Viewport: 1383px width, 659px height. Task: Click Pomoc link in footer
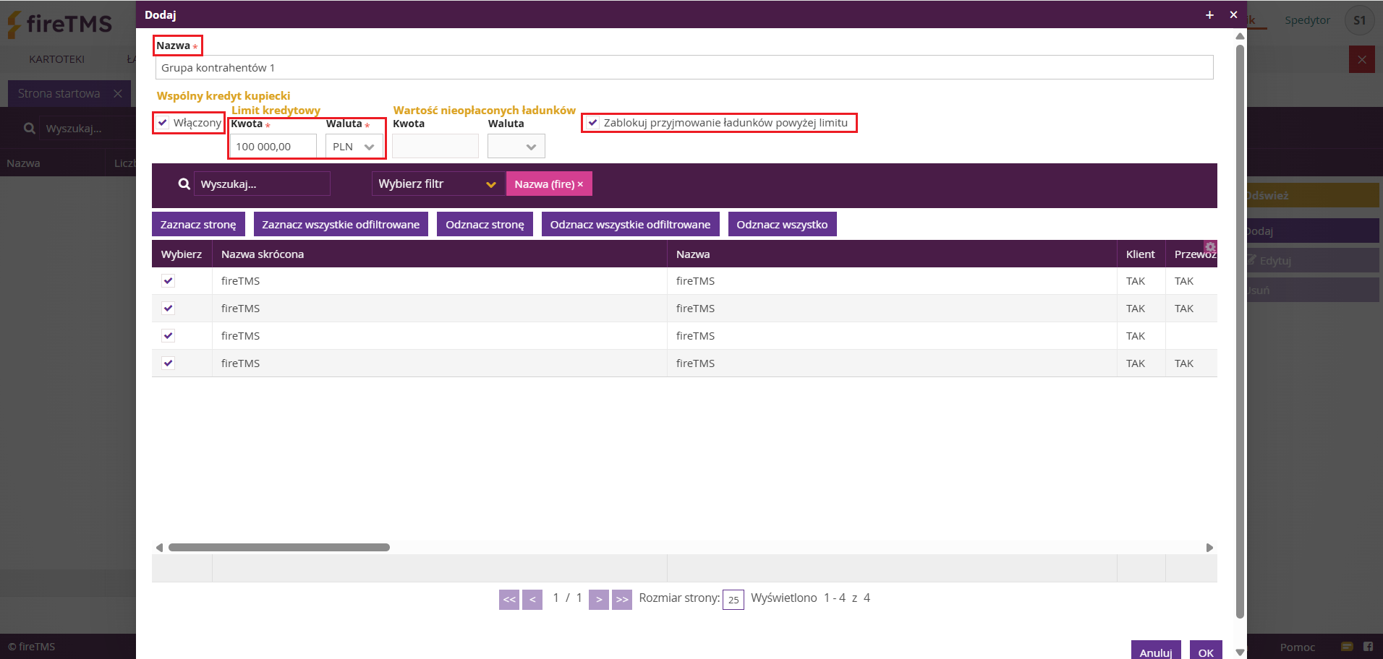click(1297, 647)
